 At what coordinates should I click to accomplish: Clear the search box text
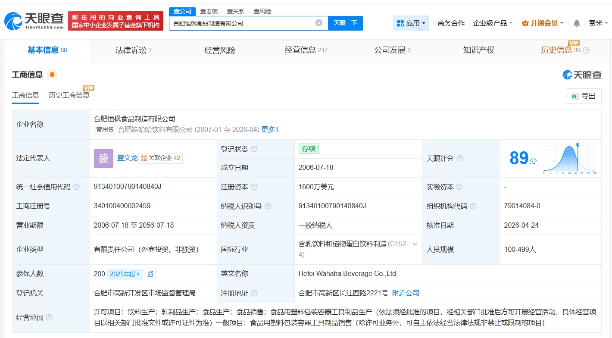point(319,23)
